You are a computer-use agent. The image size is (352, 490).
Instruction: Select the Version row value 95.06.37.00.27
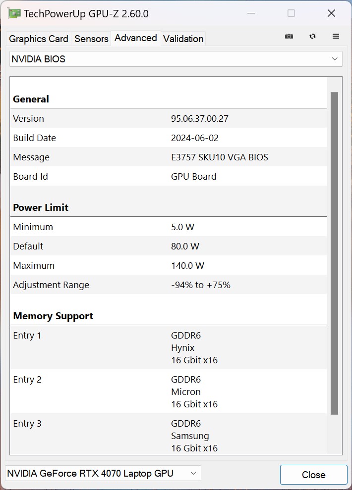[x=199, y=118]
